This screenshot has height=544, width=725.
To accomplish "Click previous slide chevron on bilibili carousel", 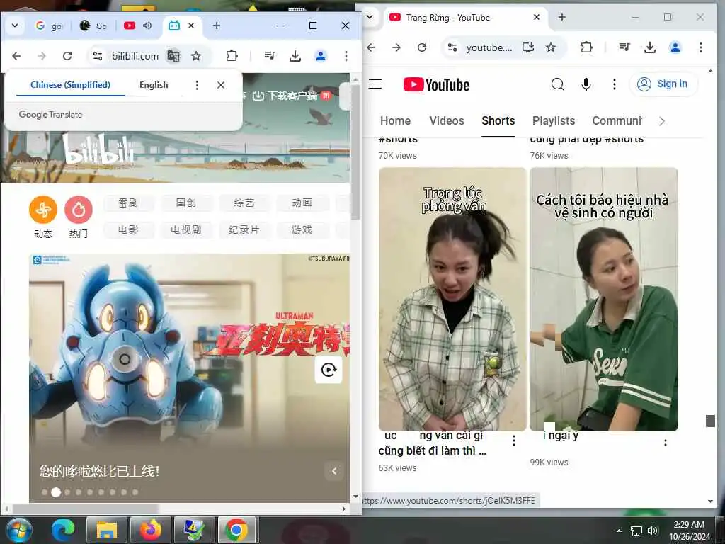I will 334,471.
